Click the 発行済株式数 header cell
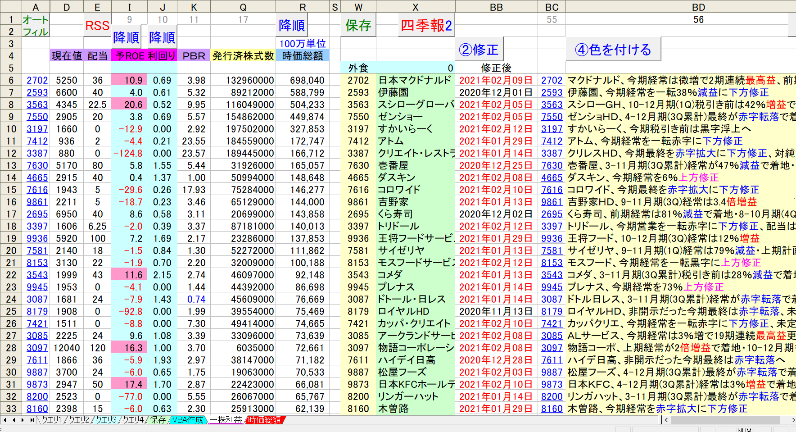 pyautogui.click(x=243, y=56)
